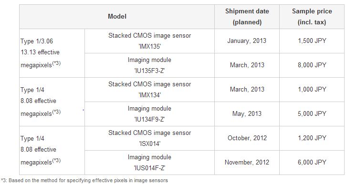The height and width of the screenshot is (185, 346).
Task: Select the 'ISX014' stacked CMOS sensor cell
Action: 149,138
